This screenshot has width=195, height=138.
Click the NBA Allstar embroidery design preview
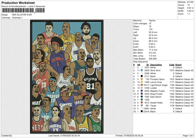(x=67, y=77)
